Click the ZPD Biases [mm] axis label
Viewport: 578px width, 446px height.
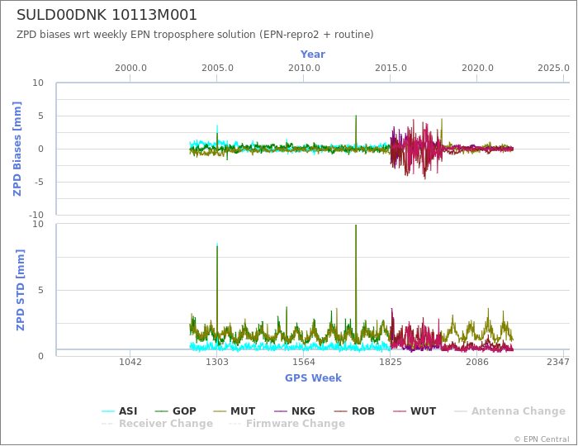17,149
